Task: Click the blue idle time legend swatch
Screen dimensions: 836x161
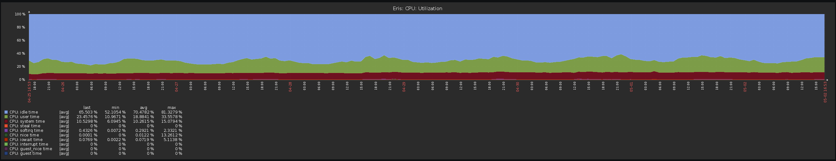Action: (6, 112)
